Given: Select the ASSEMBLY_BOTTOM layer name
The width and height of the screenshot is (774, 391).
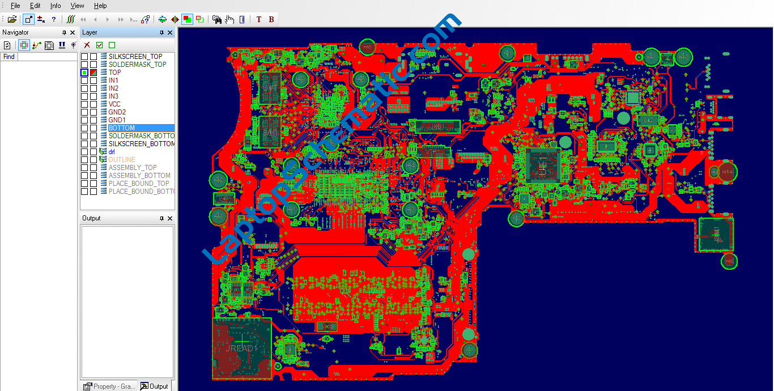Looking at the screenshot, I should [x=139, y=176].
